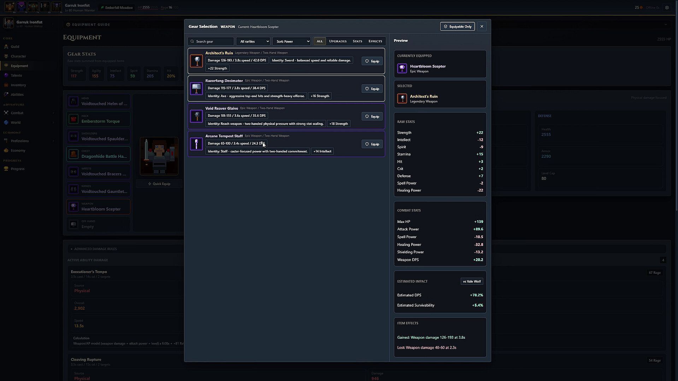Click the Emberfall Meadow location badge

(x=117, y=7)
